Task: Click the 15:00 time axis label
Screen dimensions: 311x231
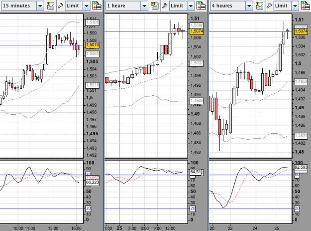Action: 76,228
